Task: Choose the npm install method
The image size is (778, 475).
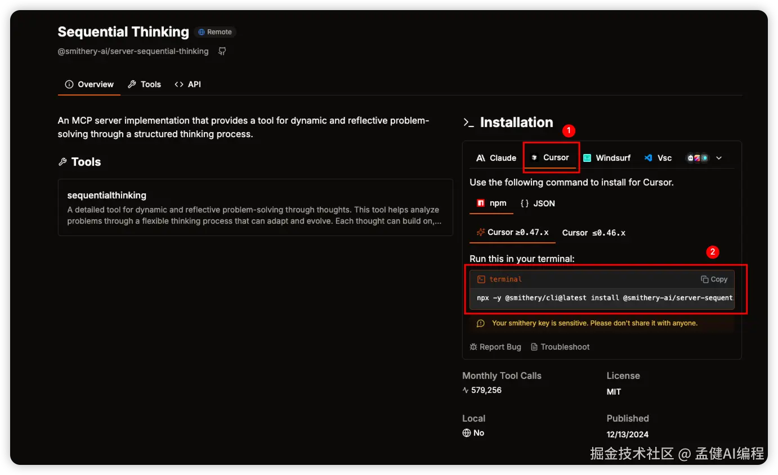Action: pyautogui.click(x=491, y=203)
